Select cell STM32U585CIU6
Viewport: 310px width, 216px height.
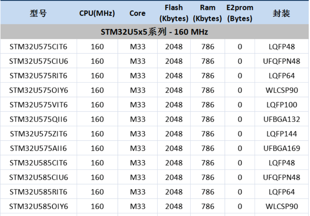coord(38,177)
